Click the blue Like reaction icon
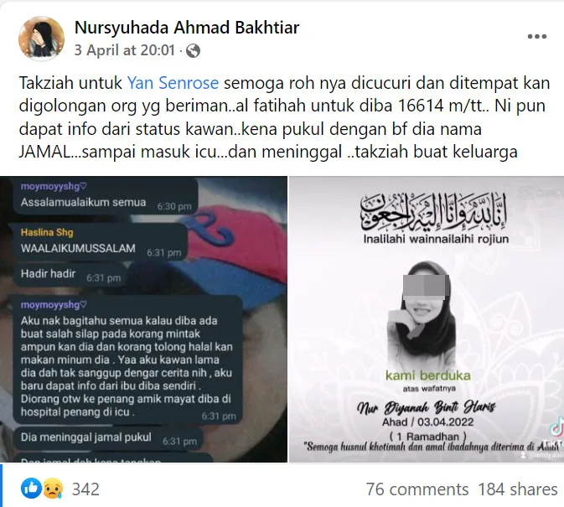564x507 pixels. (x=31, y=489)
